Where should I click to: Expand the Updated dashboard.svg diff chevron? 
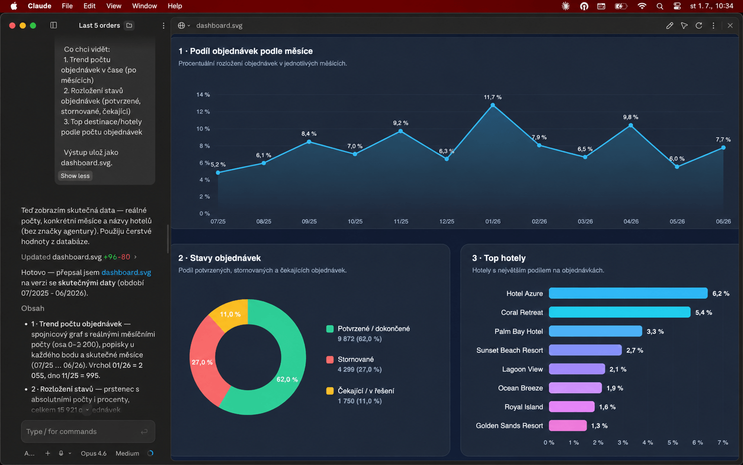pos(135,257)
